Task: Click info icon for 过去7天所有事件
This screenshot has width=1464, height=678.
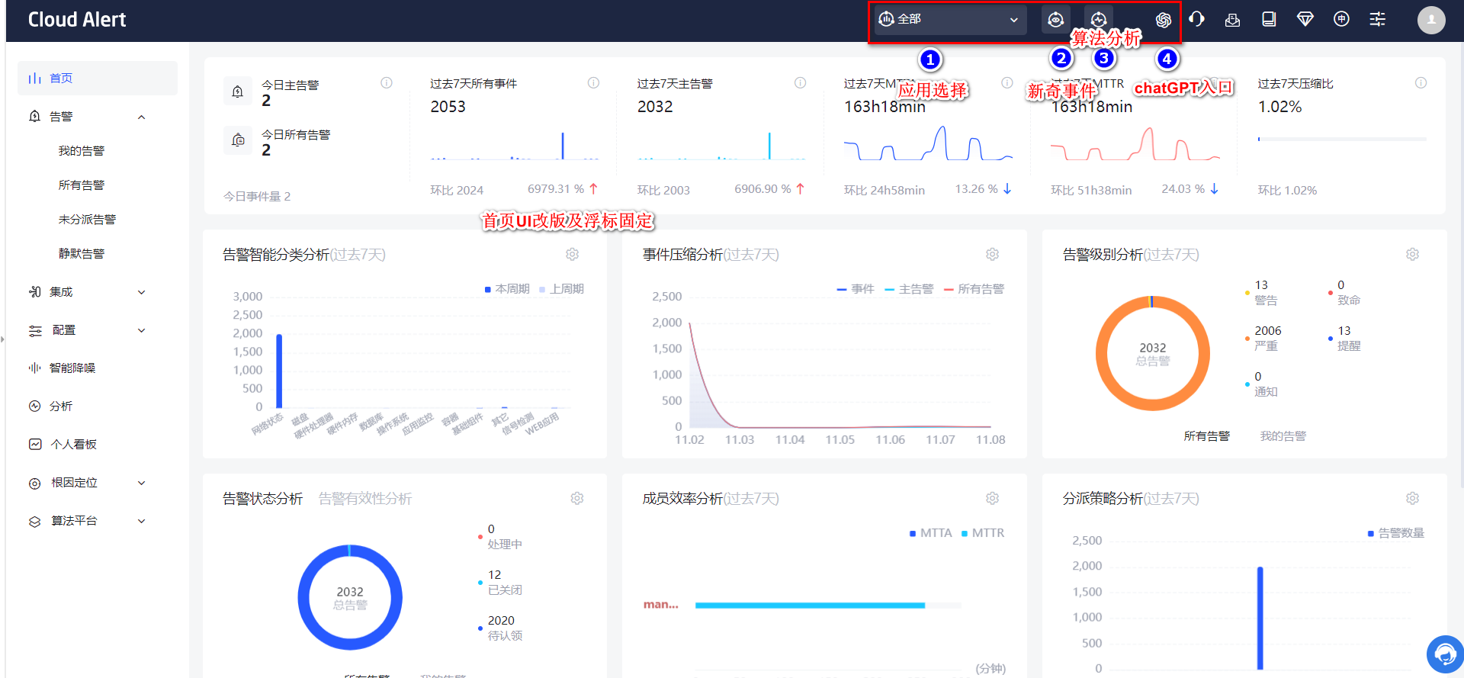Action: [x=593, y=82]
